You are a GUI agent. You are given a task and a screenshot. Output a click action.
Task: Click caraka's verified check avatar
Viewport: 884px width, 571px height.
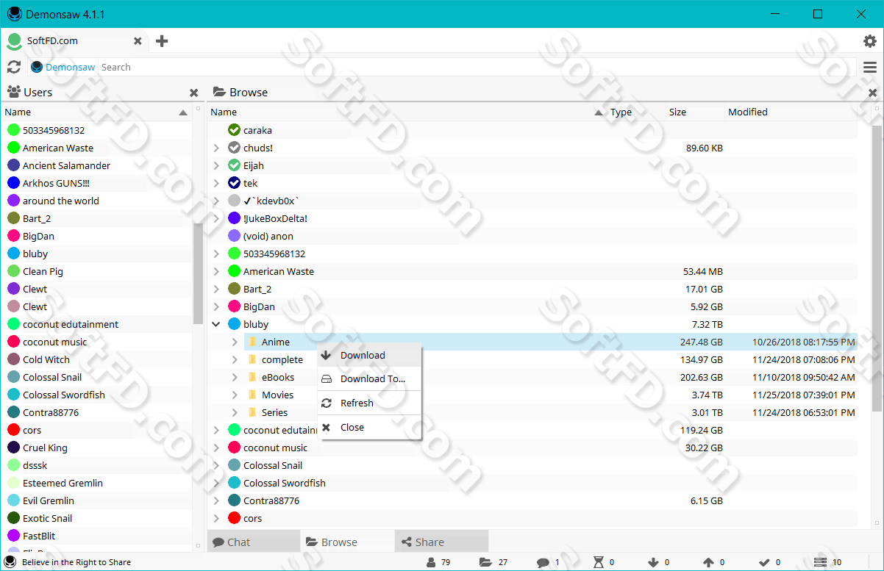click(x=235, y=130)
